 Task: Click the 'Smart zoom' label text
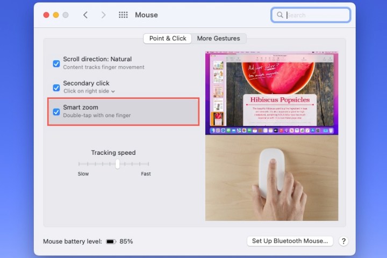click(81, 107)
